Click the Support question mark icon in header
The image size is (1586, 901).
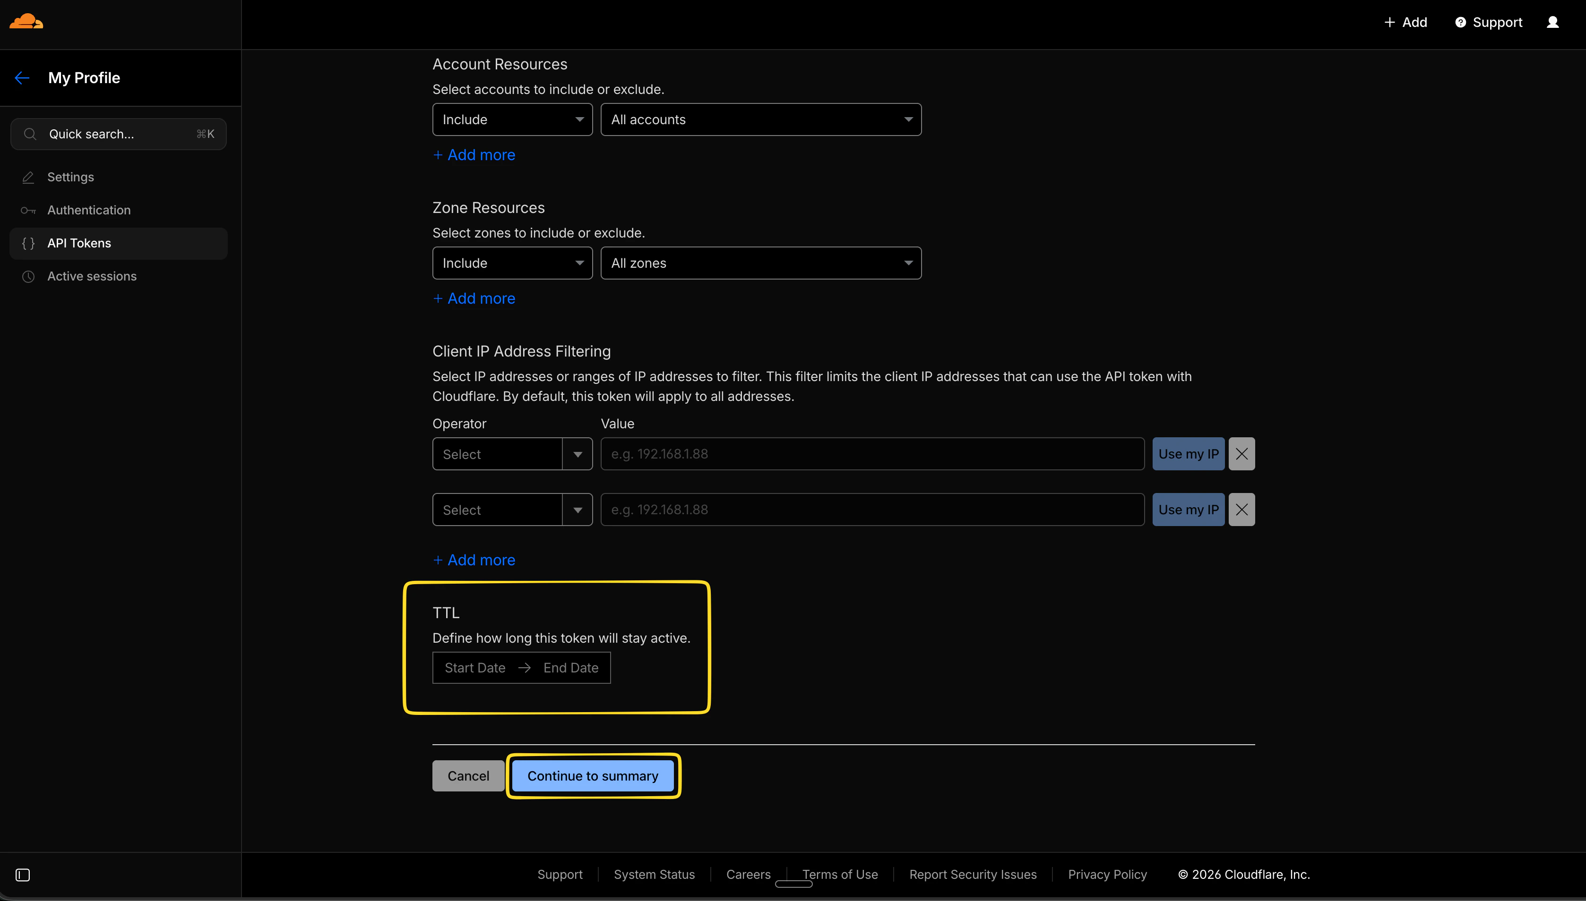(x=1461, y=22)
